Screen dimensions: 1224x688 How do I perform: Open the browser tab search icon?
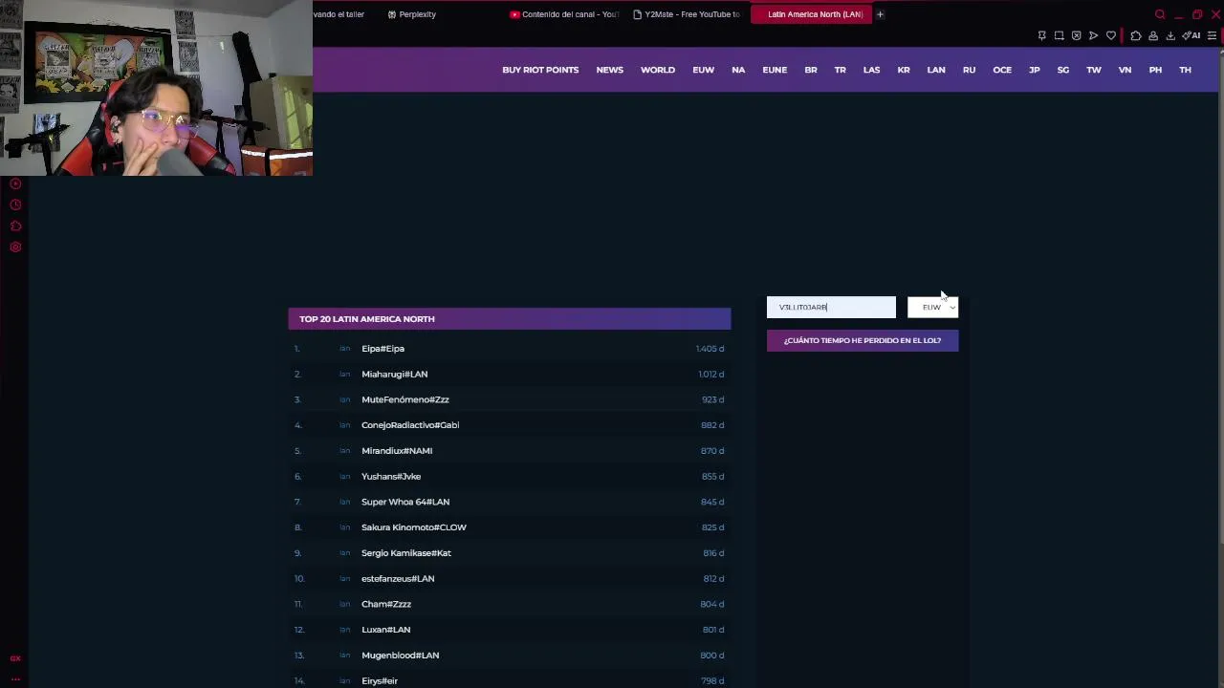[x=1160, y=14]
